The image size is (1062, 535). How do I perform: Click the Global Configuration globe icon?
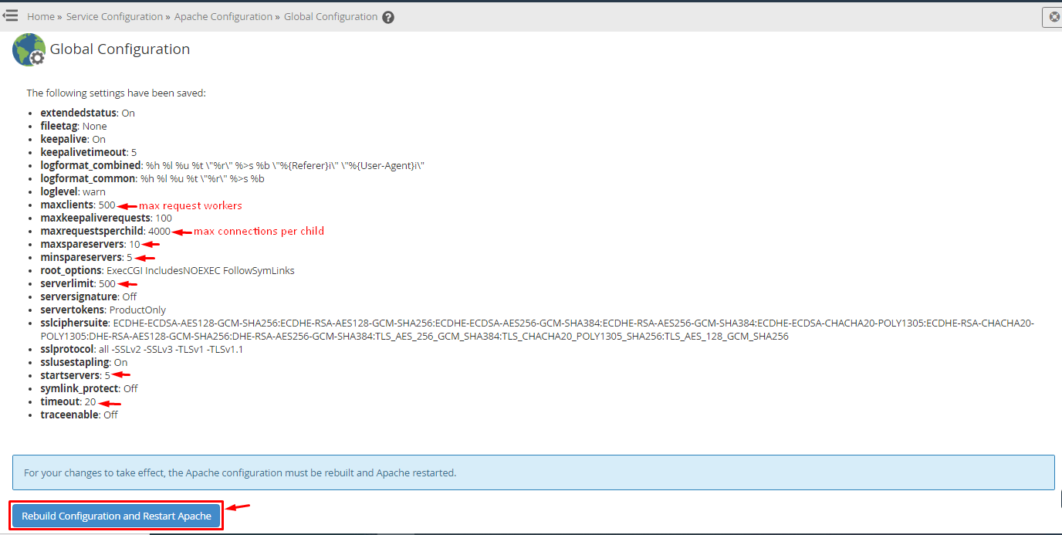(29, 49)
